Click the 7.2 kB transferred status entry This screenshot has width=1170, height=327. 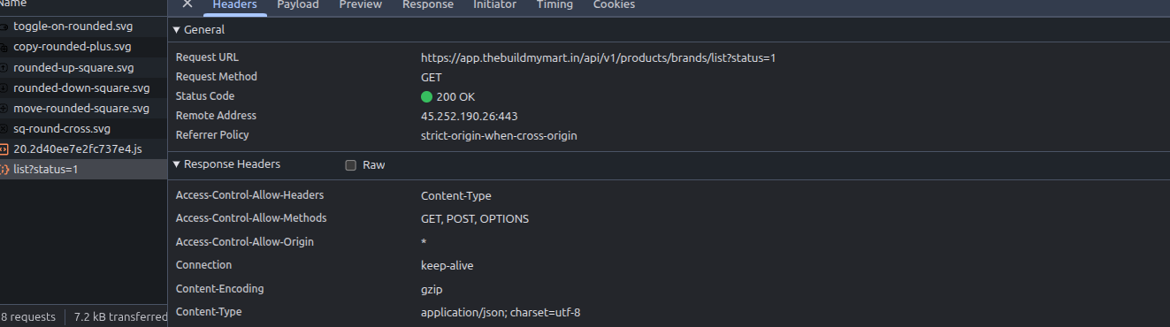point(120,316)
